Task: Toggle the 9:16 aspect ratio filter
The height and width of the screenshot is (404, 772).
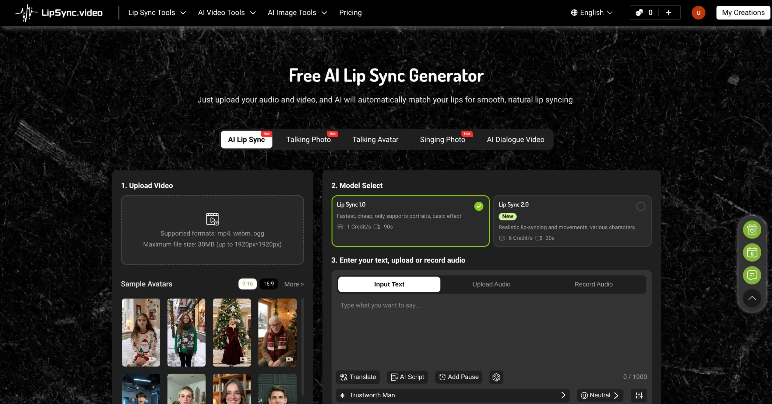Action: pos(247,284)
